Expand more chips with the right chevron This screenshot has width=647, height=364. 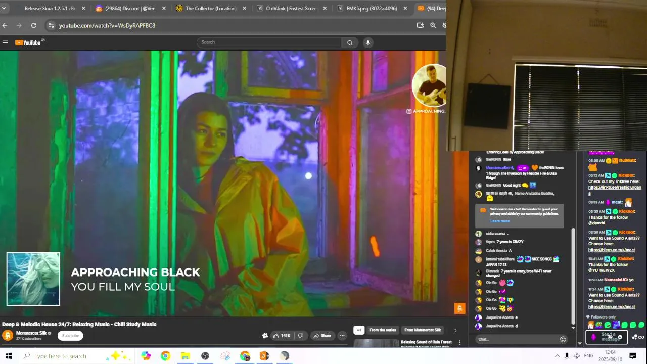tap(455, 330)
